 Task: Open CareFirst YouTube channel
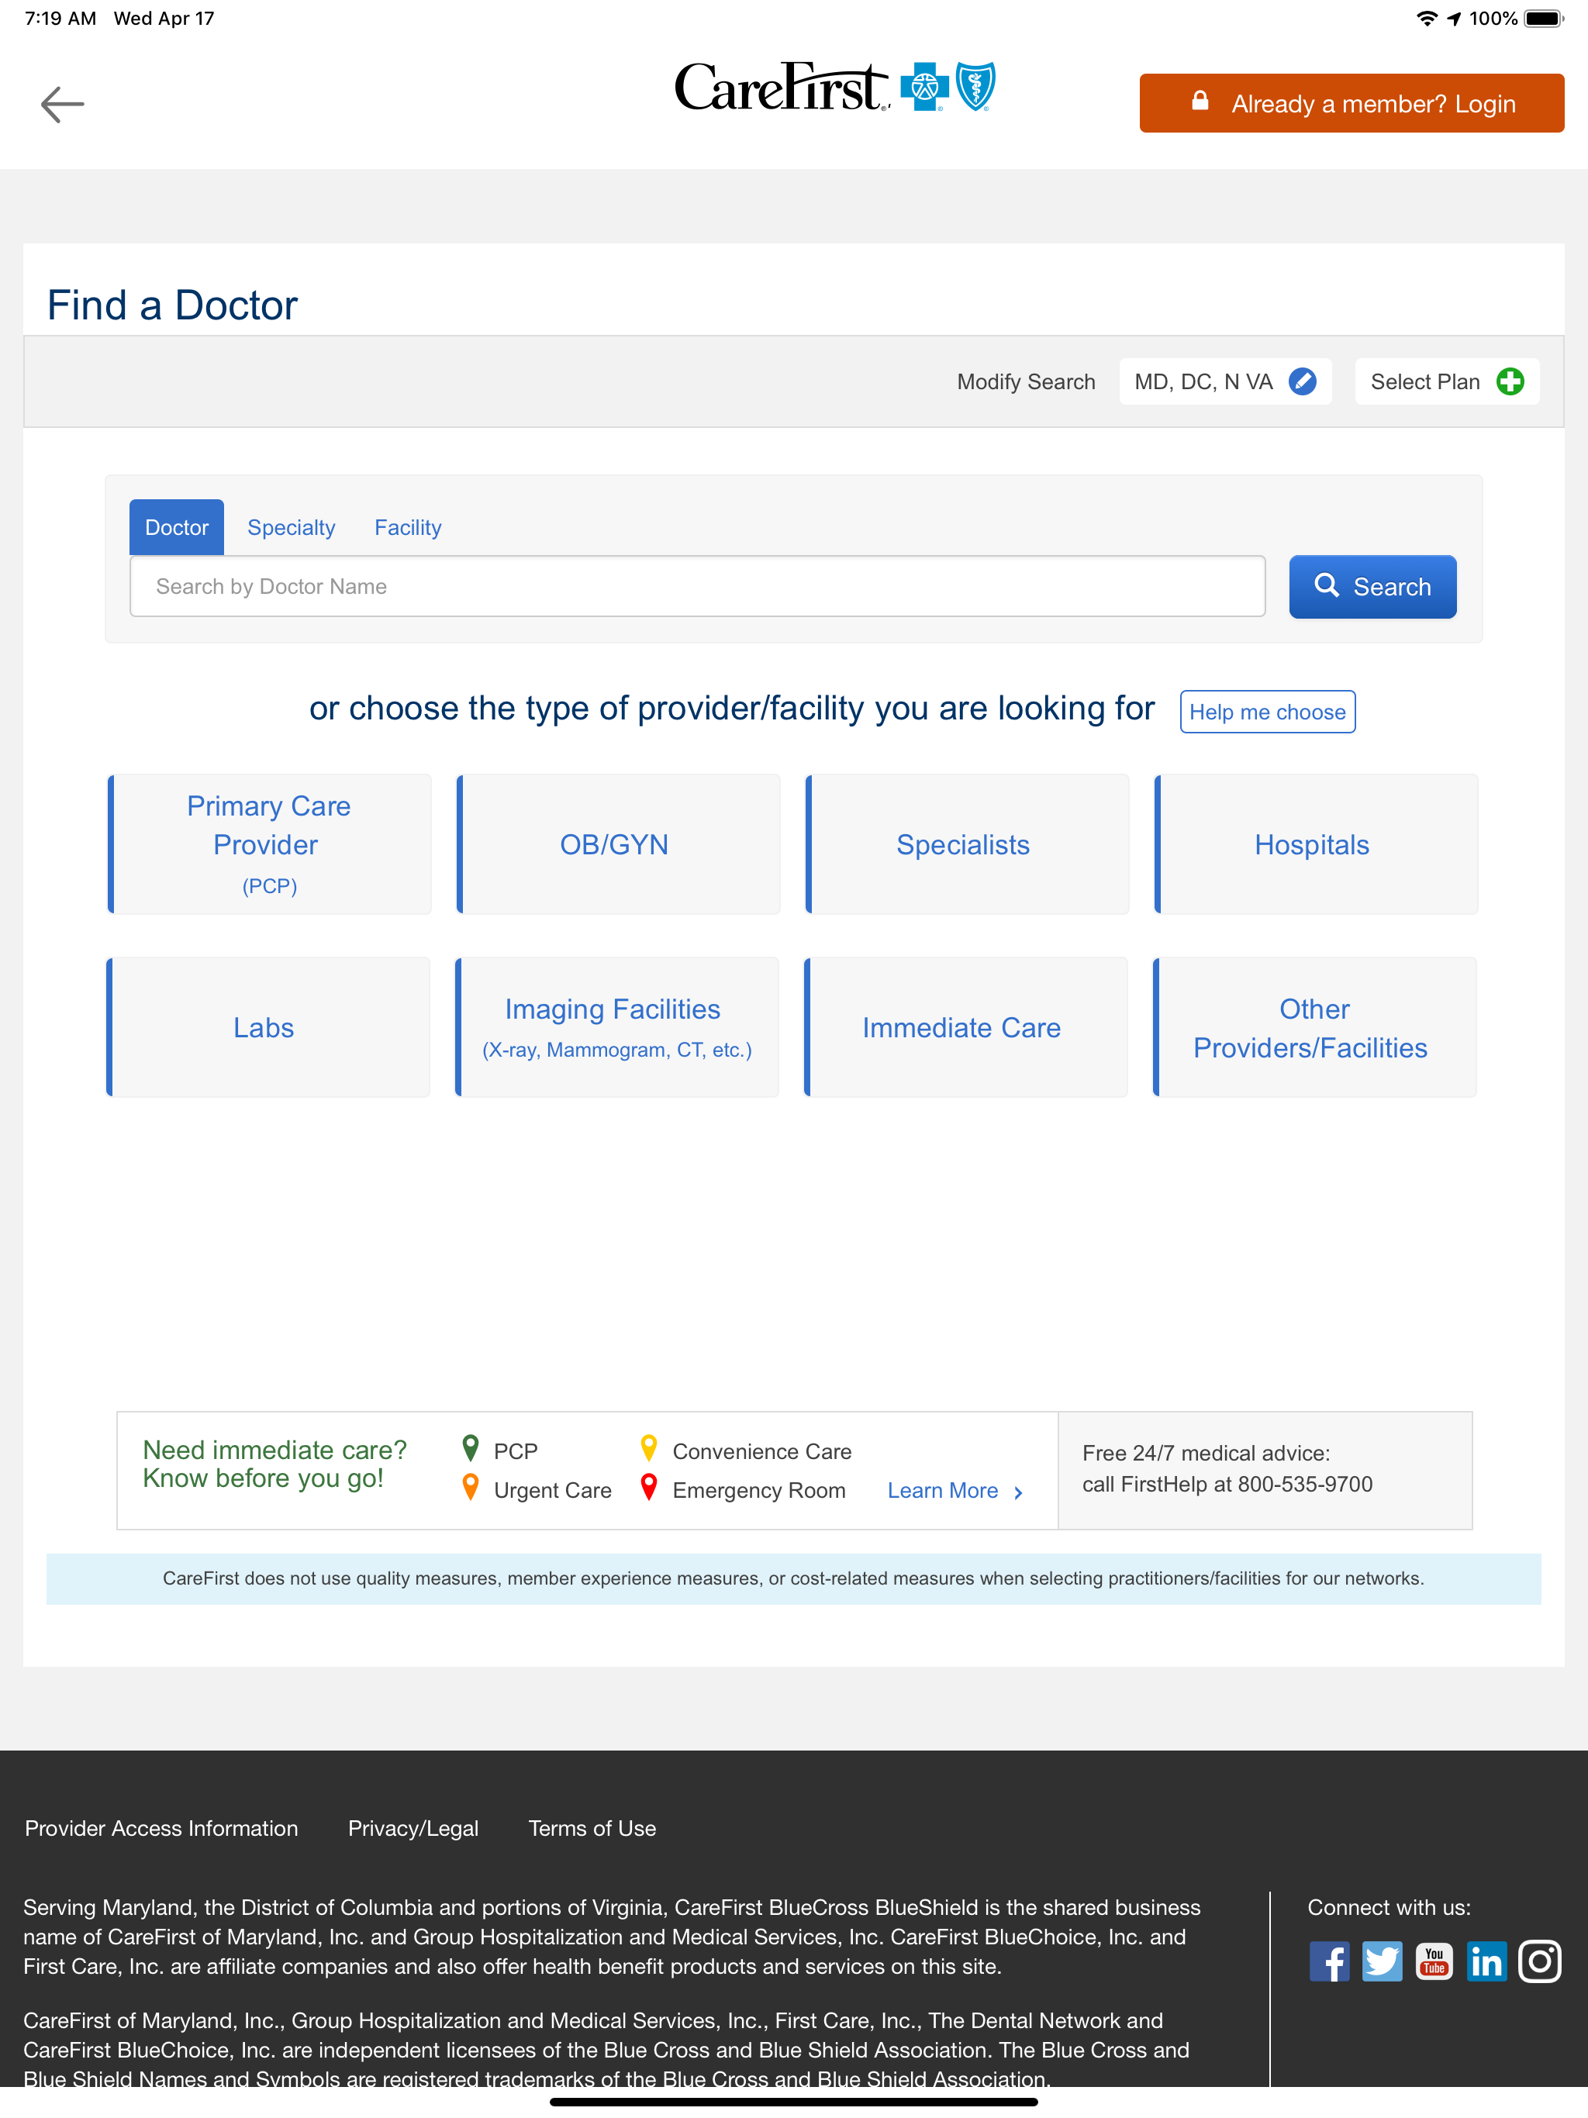[x=1434, y=1962]
